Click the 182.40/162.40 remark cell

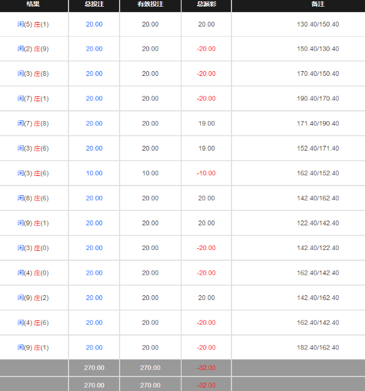[318, 348]
